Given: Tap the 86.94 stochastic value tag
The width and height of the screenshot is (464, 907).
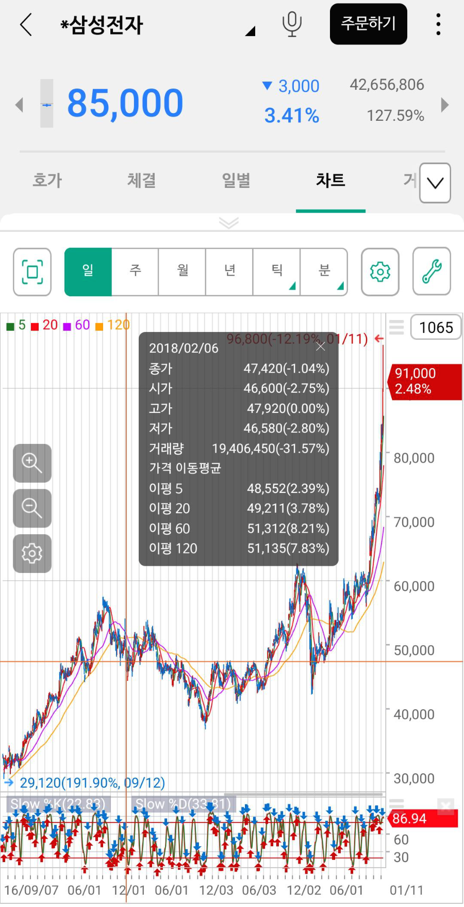Looking at the screenshot, I should [x=423, y=819].
